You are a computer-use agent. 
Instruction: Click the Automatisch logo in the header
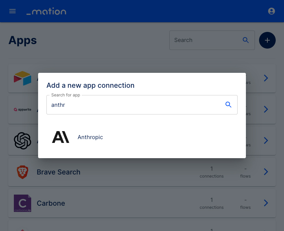(x=46, y=11)
